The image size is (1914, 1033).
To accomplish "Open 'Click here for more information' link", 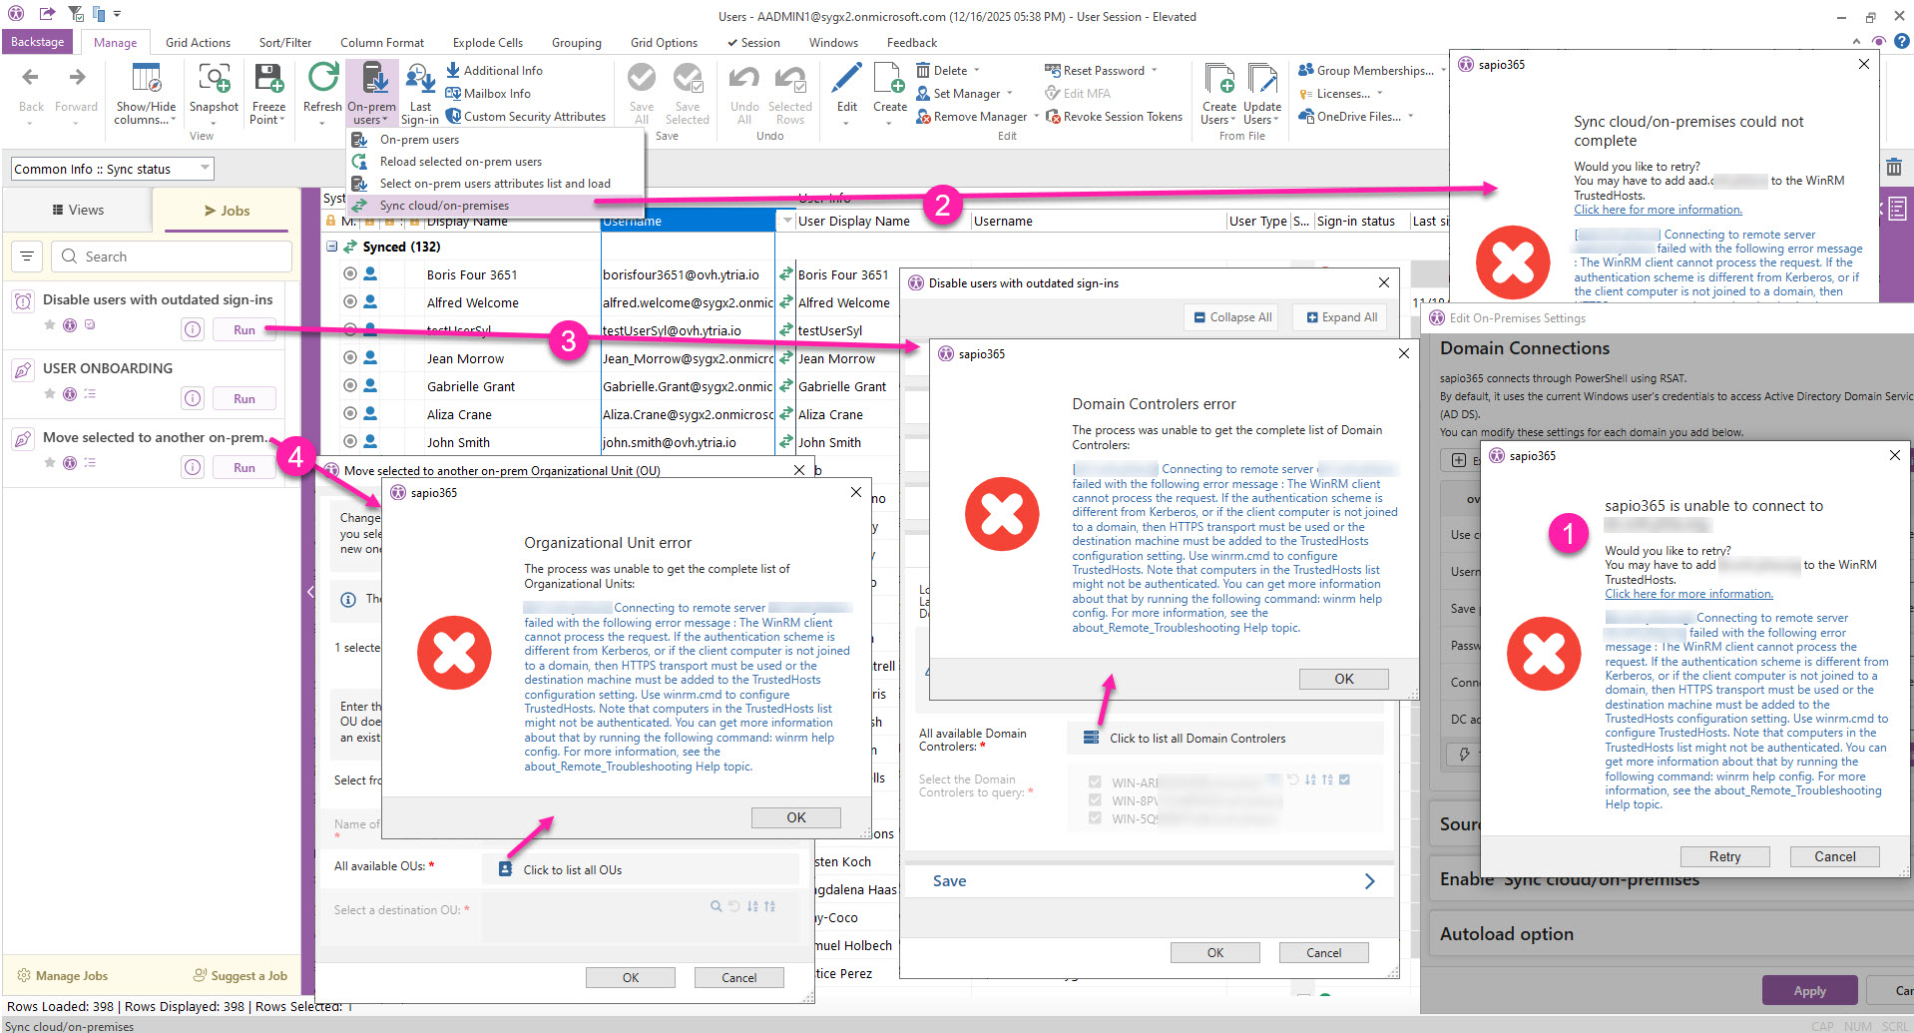I will click(1687, 594).
